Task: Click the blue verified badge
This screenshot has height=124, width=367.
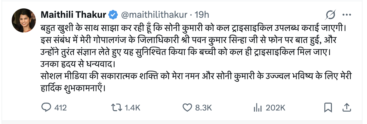Action: click(112, 14)
